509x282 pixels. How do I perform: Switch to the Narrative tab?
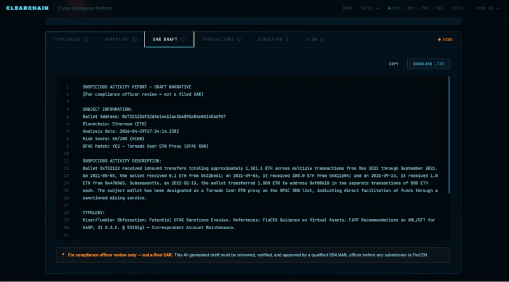[x=120, y=39]
